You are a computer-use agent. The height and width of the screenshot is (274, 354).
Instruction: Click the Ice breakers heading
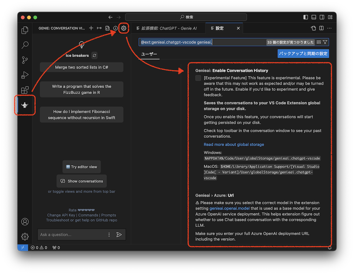click(77, 56)
